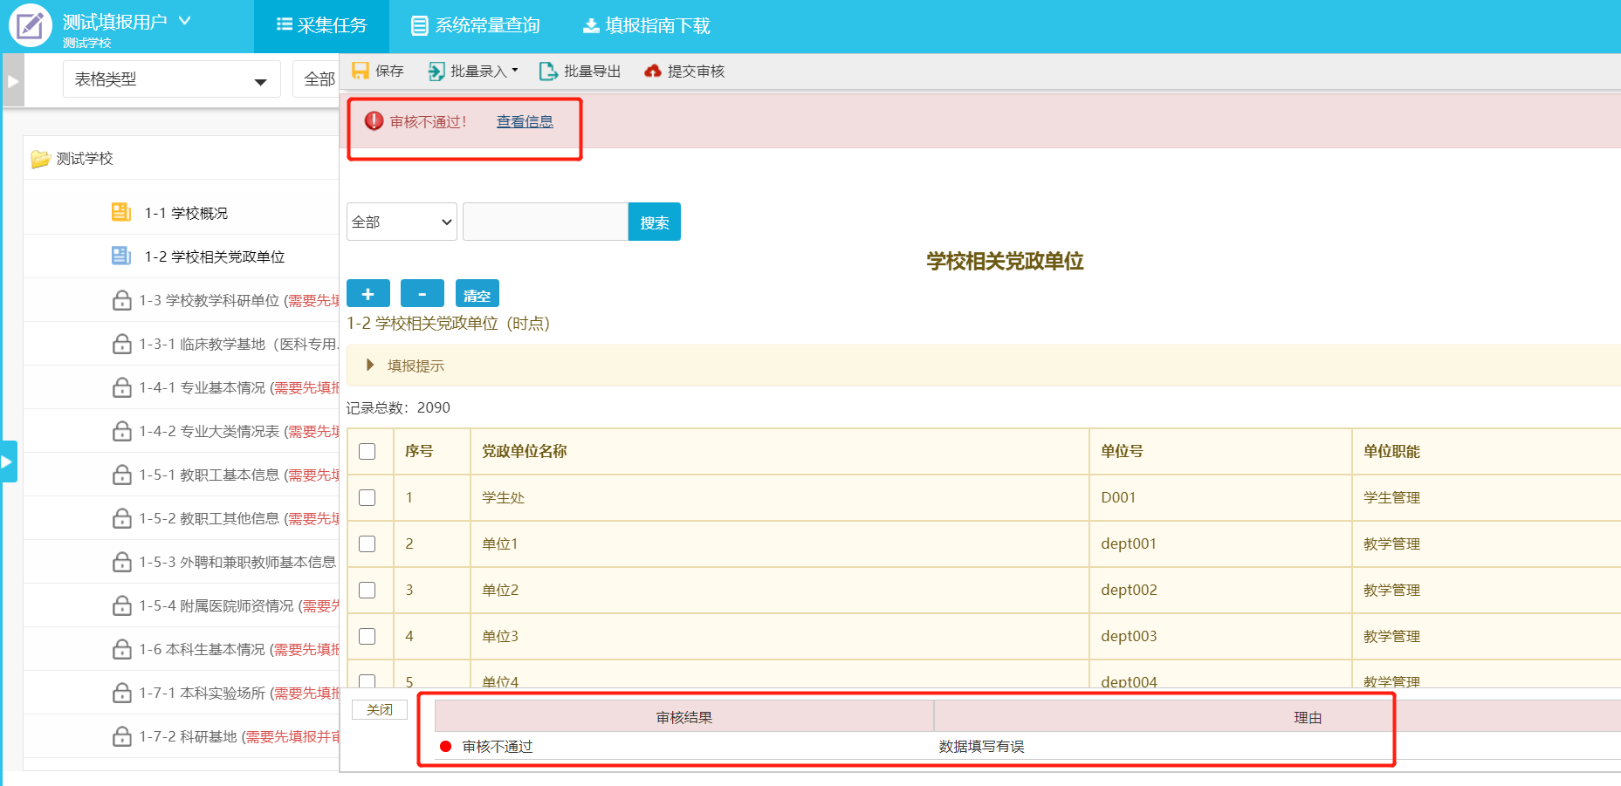The height and width of the screenshot is (786, 1621).
Task: Switch to 系统常量查询 tab
Action: coord(476,26)
